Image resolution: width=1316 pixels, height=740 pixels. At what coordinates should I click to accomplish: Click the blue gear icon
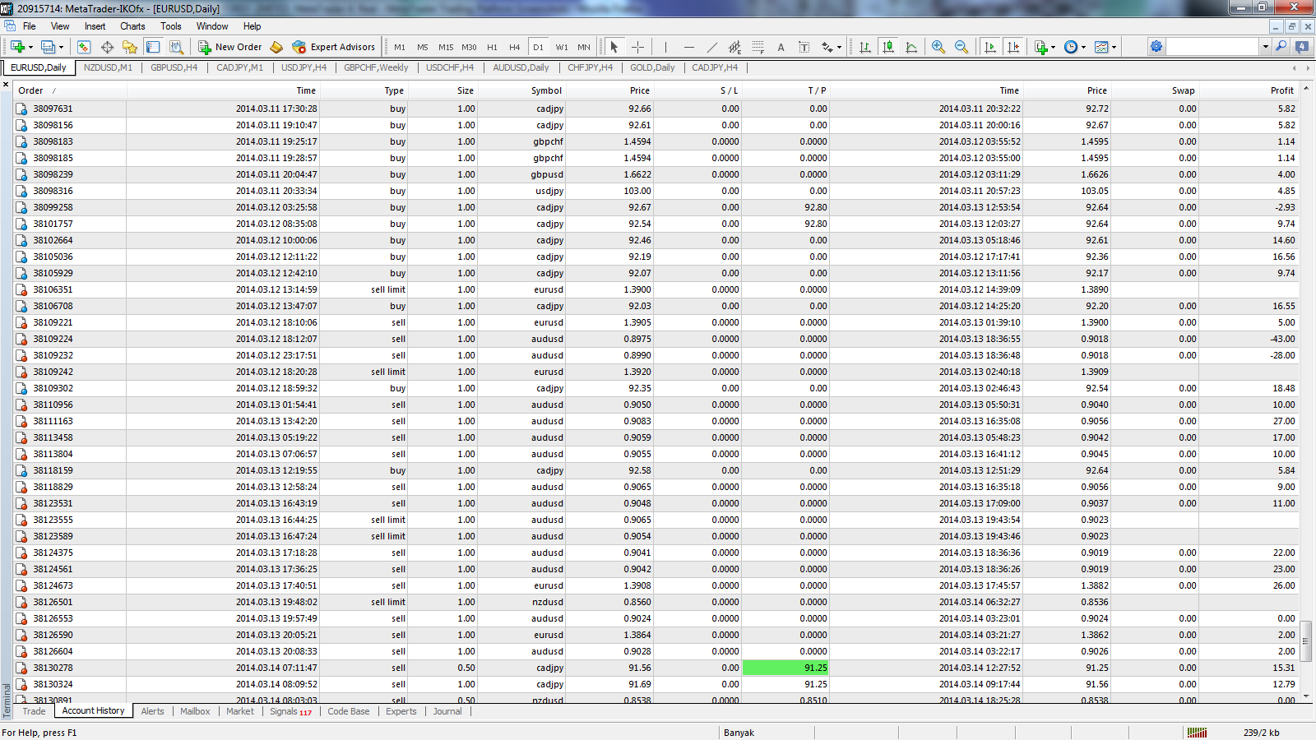[1156, 47]
